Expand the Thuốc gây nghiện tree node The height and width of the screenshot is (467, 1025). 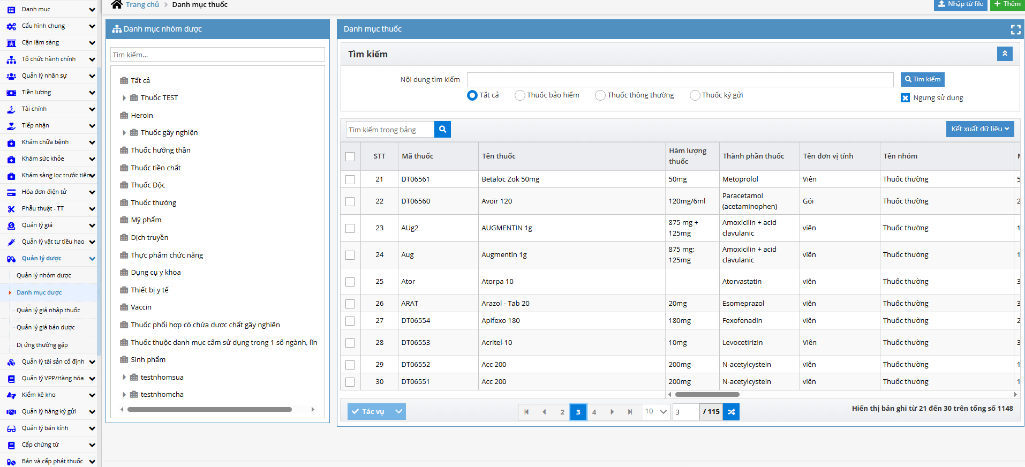coord(124,133)
